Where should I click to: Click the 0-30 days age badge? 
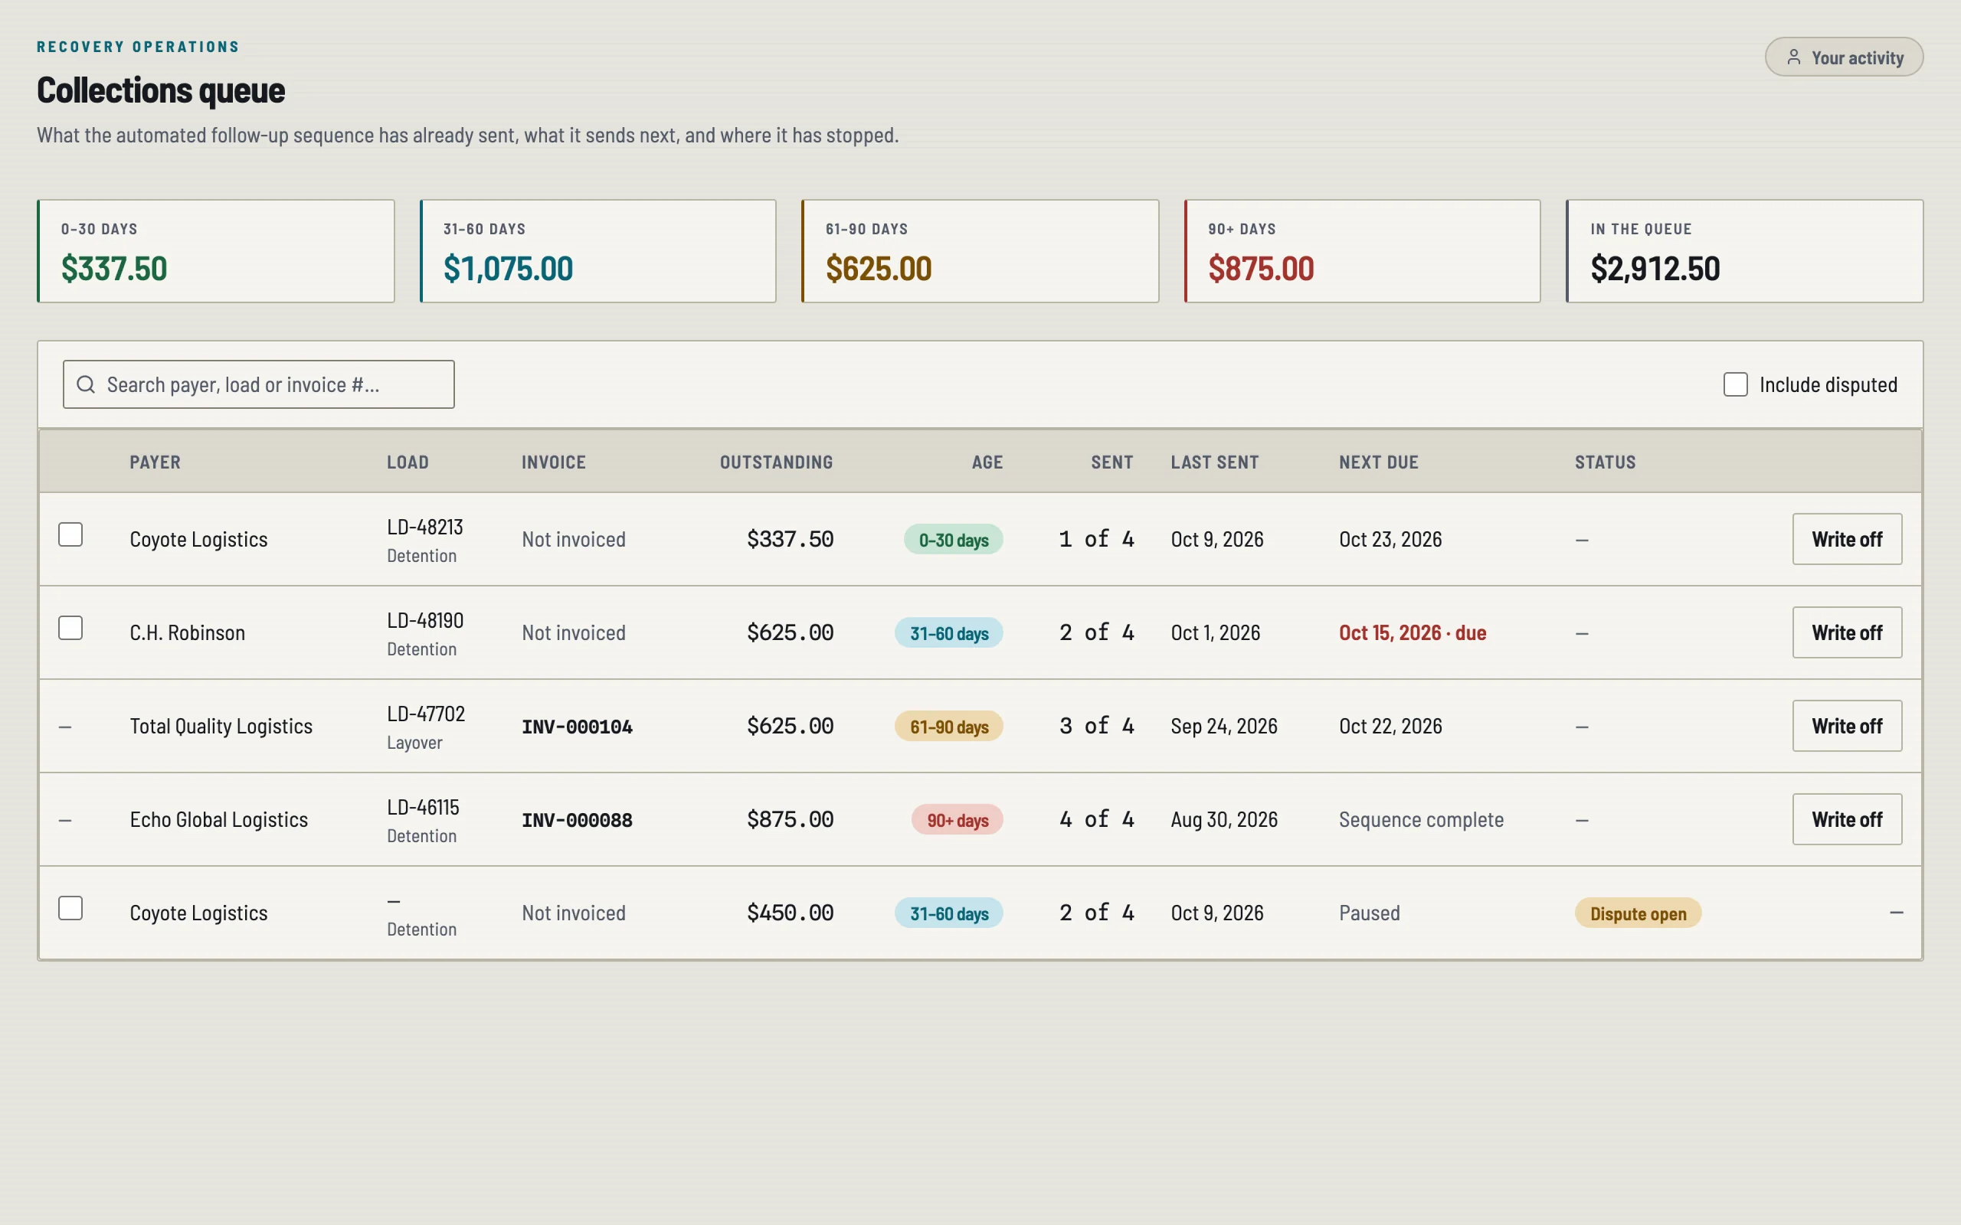tap(953, 540)
